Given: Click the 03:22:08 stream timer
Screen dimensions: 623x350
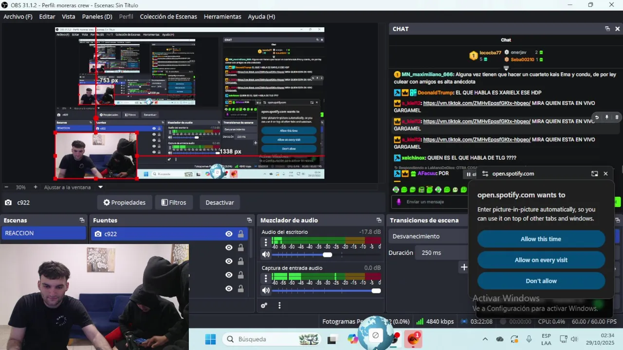Looking at the screenshot, I should tap(477, 322).
